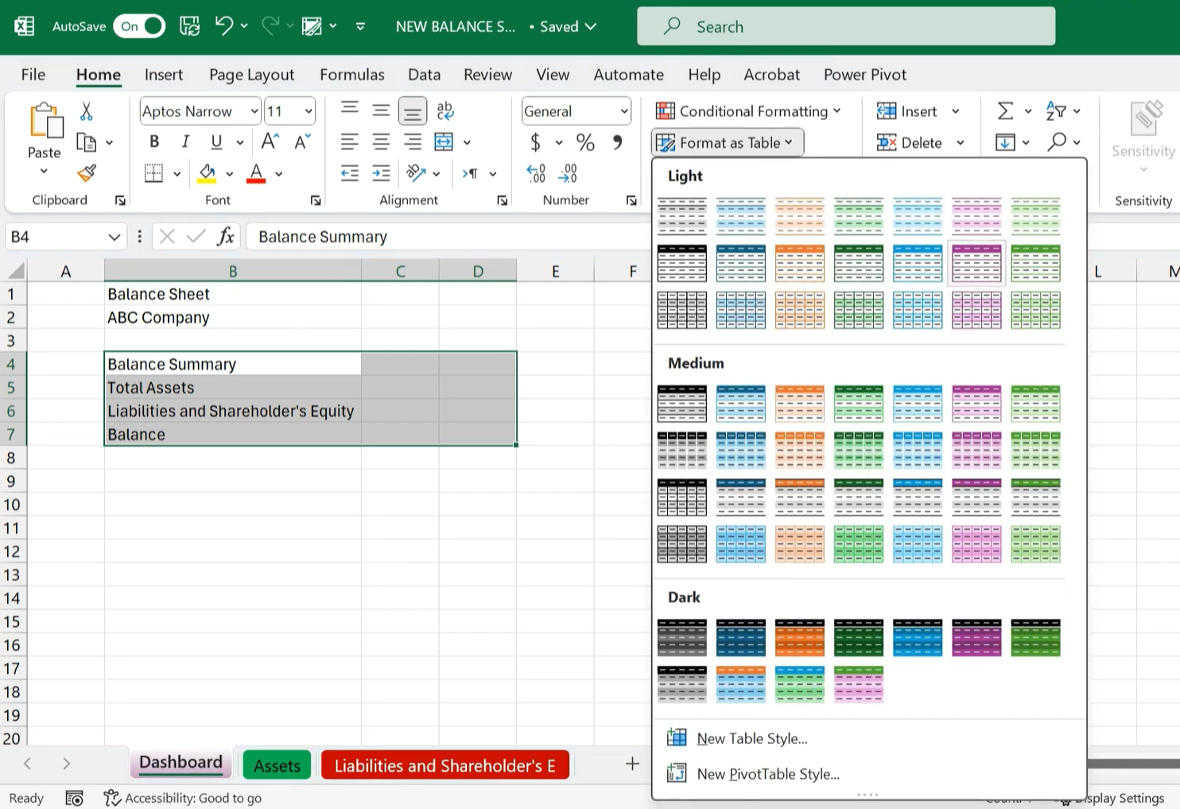
Task: Toggle Bottom Align vertical alignment
Action: (413, 111)
